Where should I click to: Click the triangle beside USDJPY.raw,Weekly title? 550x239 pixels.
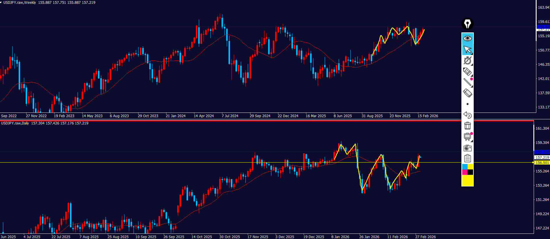tap(1, 2)
